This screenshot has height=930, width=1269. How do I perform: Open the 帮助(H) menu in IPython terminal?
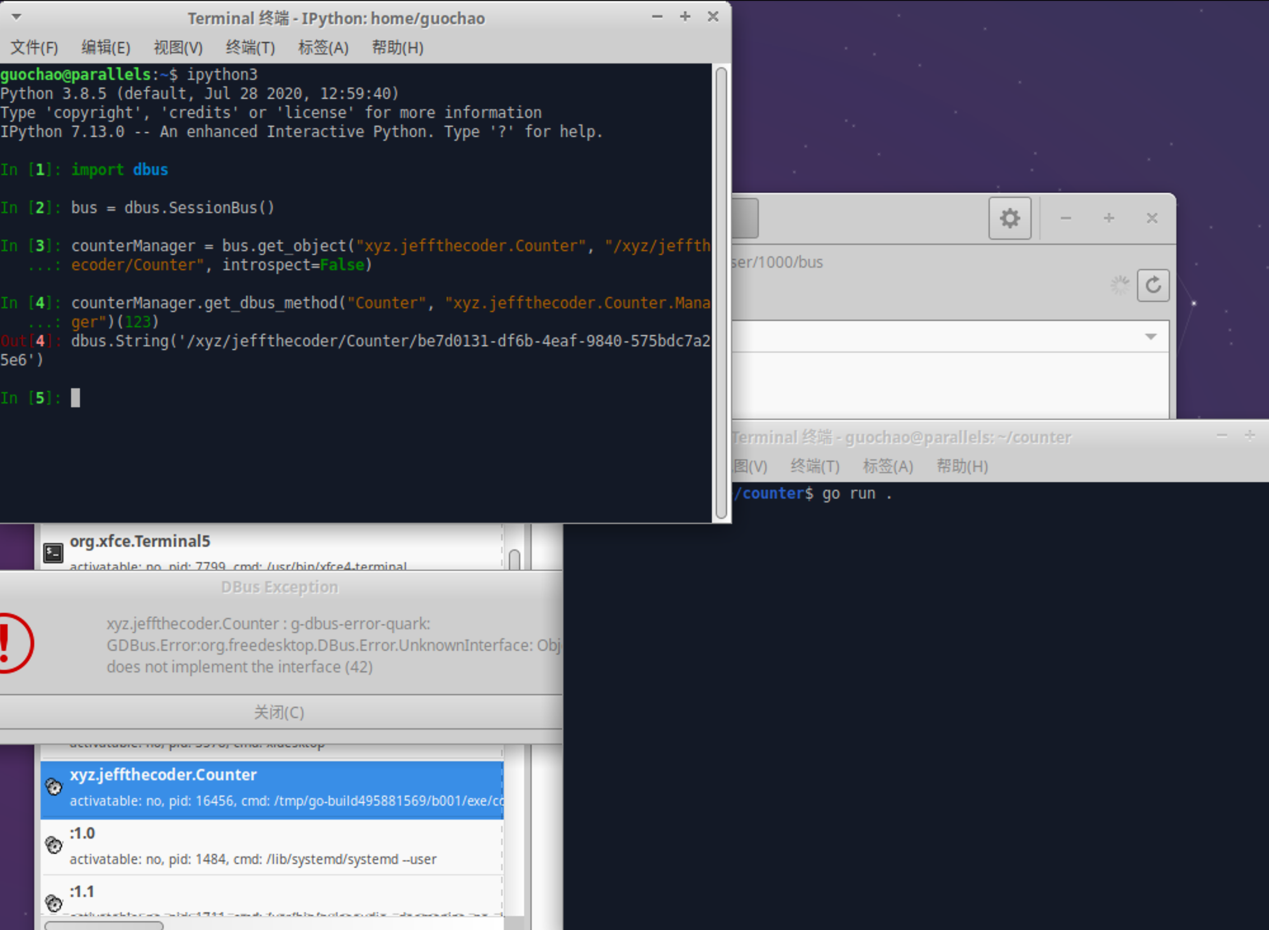(x=397, y=48)
